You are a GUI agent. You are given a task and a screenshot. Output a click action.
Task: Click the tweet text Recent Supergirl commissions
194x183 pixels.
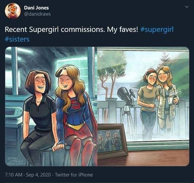coord(54,30)
